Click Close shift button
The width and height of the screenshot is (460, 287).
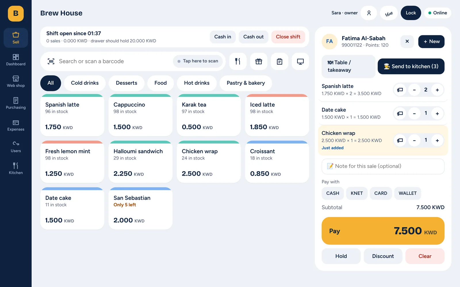(288, 37)
